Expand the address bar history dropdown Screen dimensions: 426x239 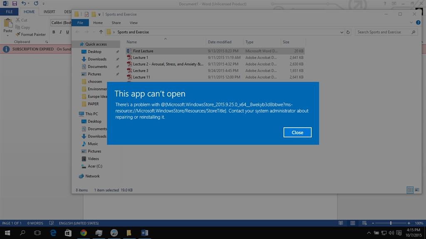342,32
